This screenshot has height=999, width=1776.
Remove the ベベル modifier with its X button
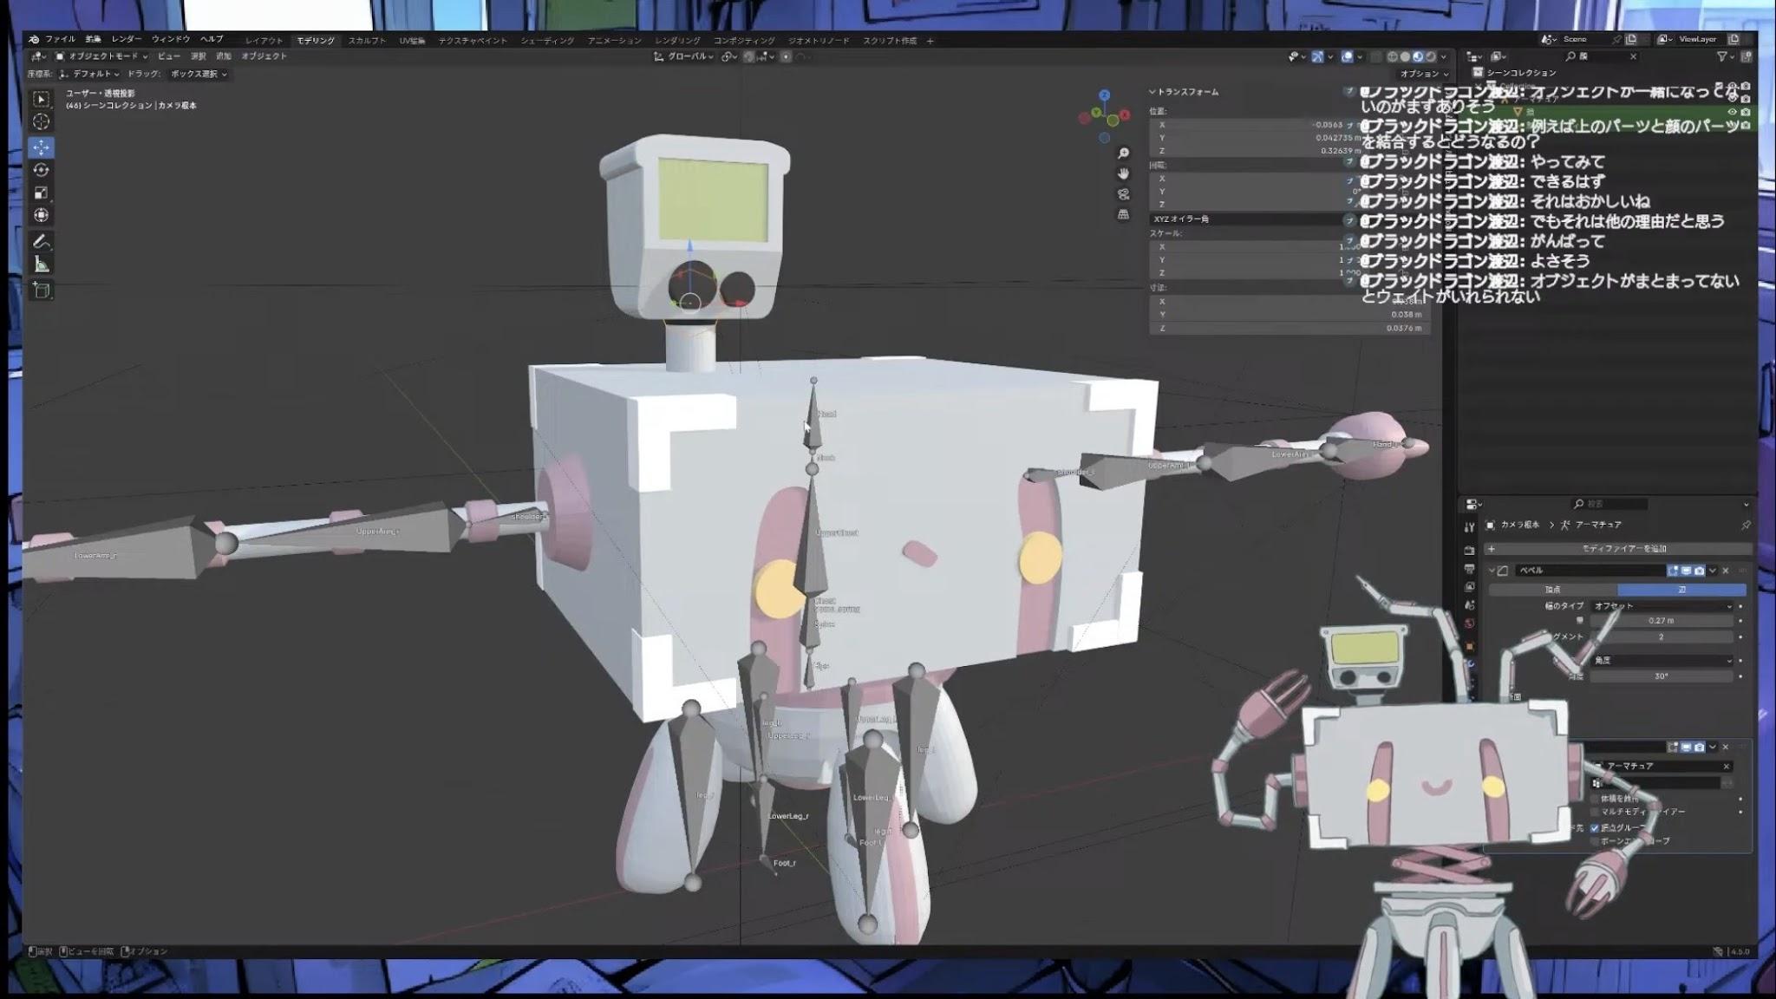click(x=1726, y=571)
